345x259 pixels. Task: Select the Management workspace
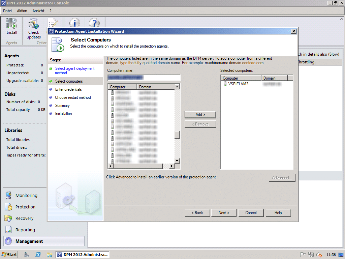(44, 241)
